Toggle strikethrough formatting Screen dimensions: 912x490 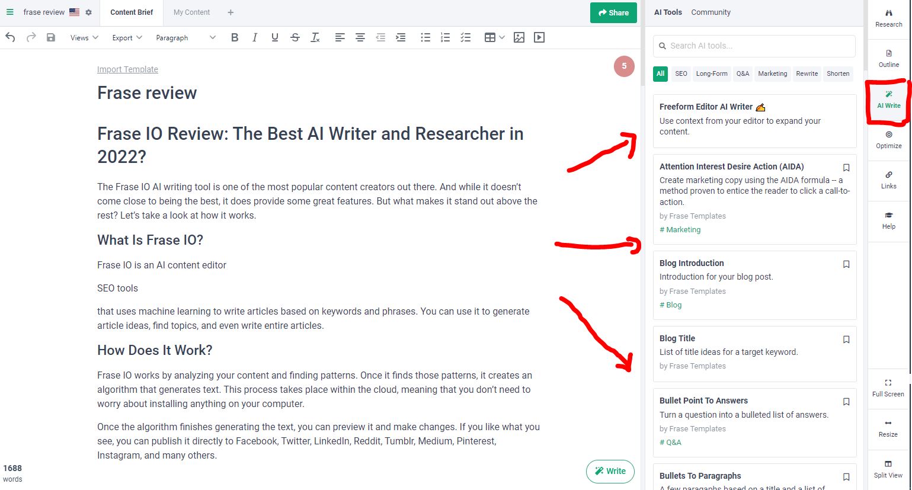click(x=295, y=37)
